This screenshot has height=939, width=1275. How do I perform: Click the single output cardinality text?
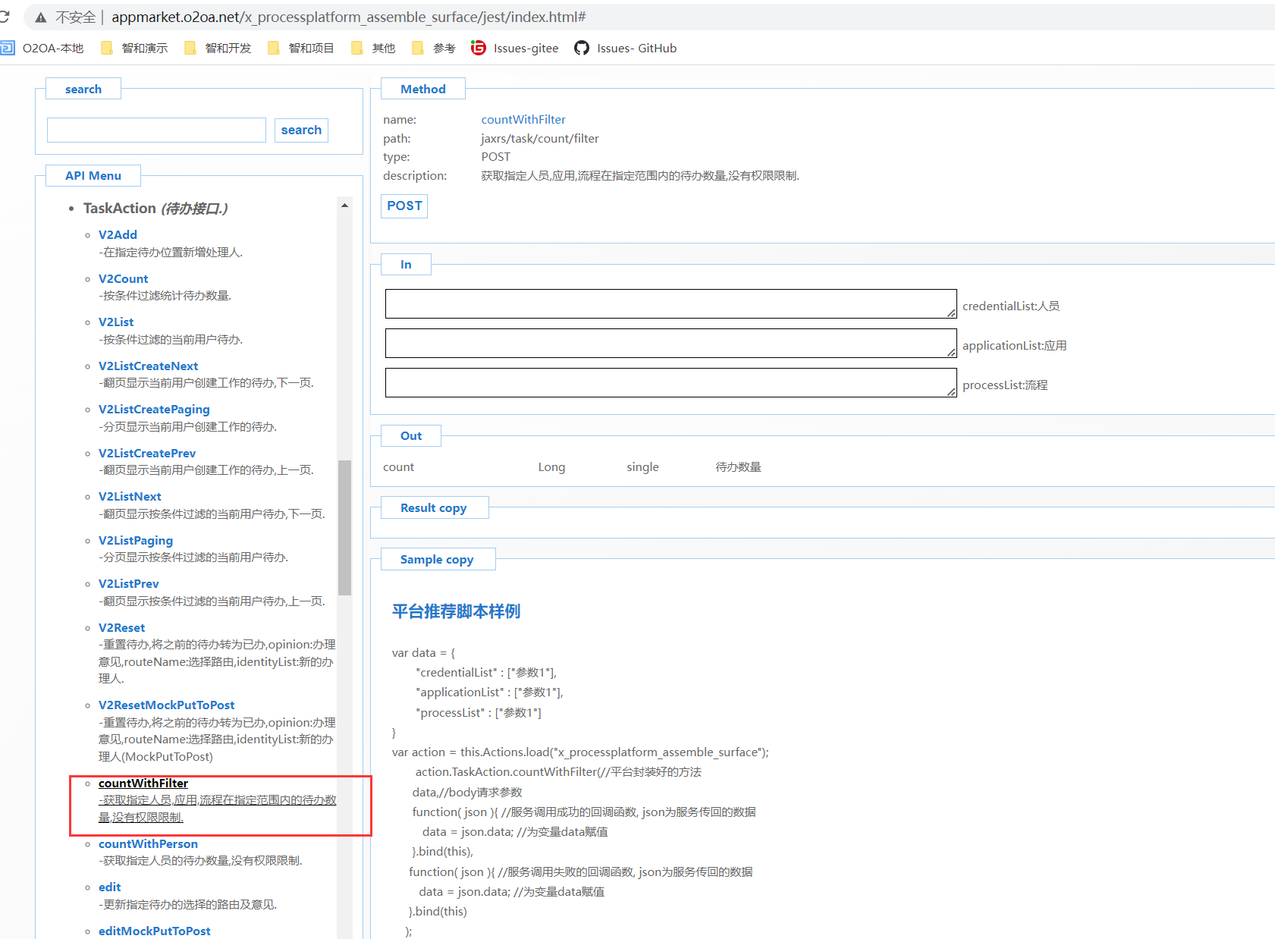pos(642,466)
